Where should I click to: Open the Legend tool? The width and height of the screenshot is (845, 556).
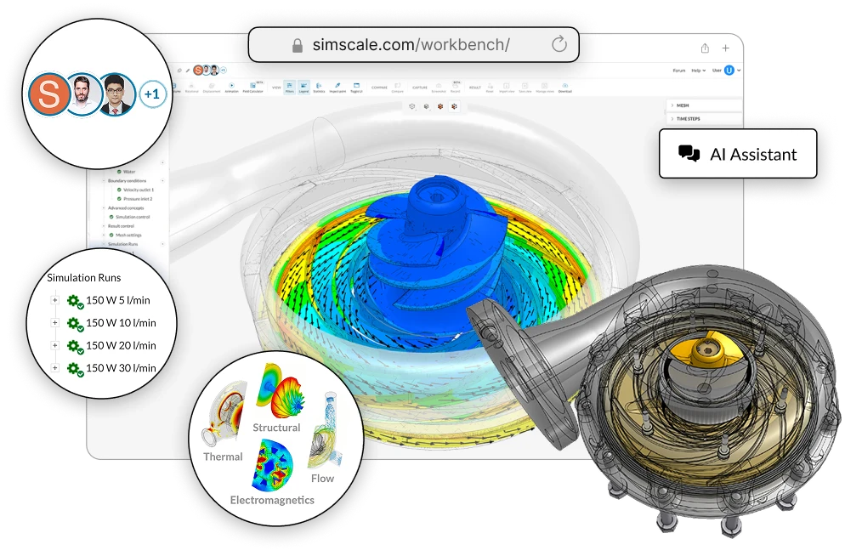pyautogui.click(x=303, y=87)
